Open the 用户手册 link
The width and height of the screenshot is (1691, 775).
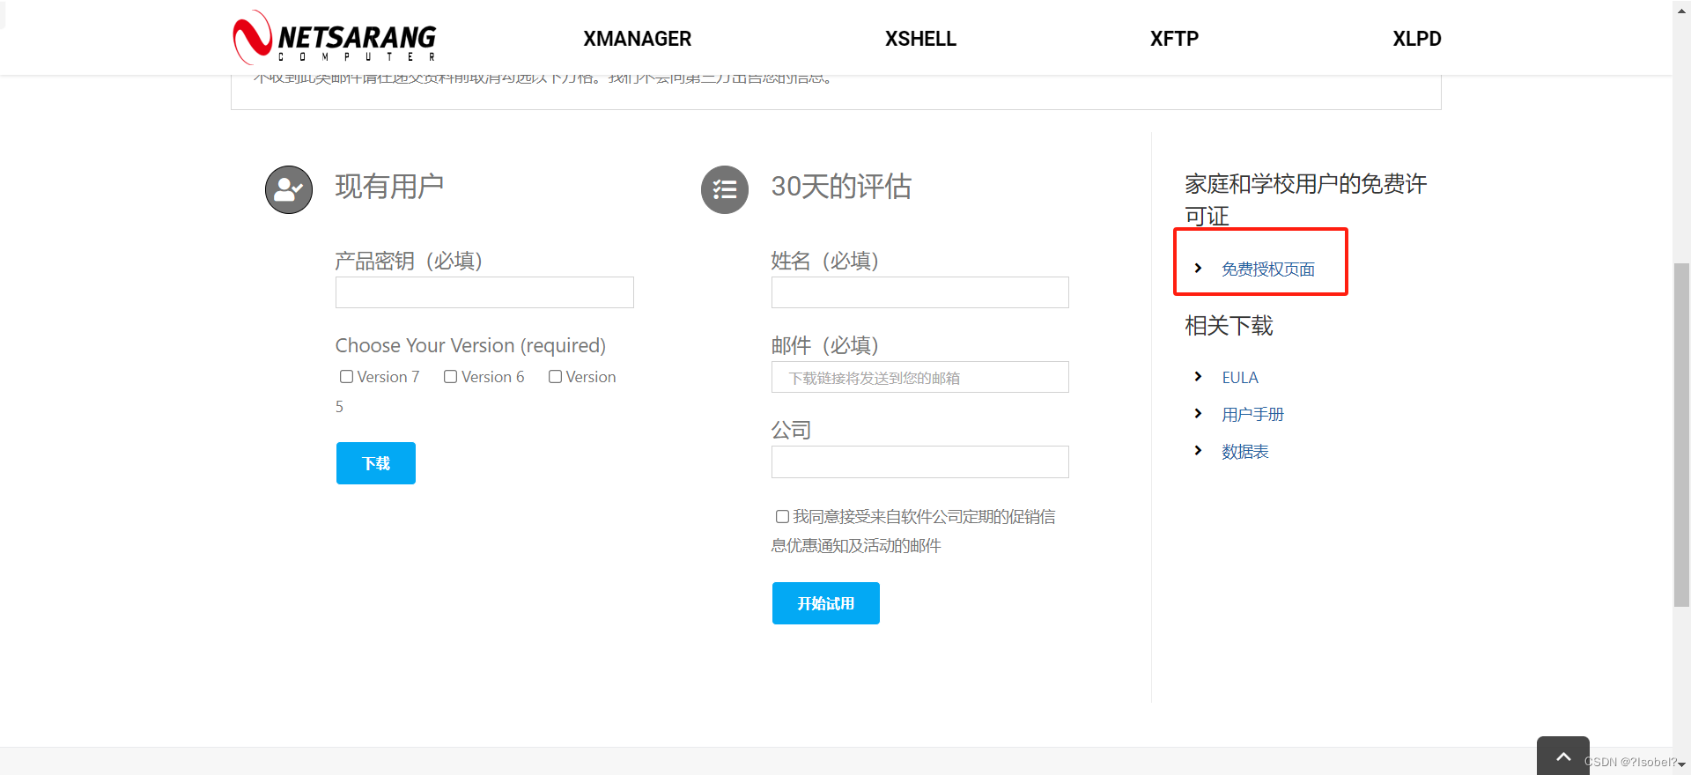1252,415
